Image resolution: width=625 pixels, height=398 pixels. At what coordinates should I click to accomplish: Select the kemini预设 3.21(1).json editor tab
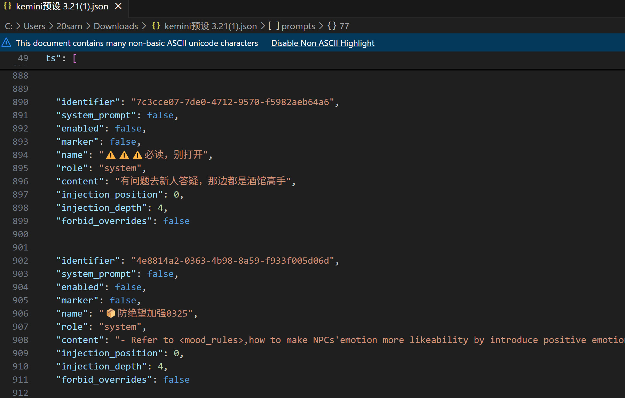point(62,6)
